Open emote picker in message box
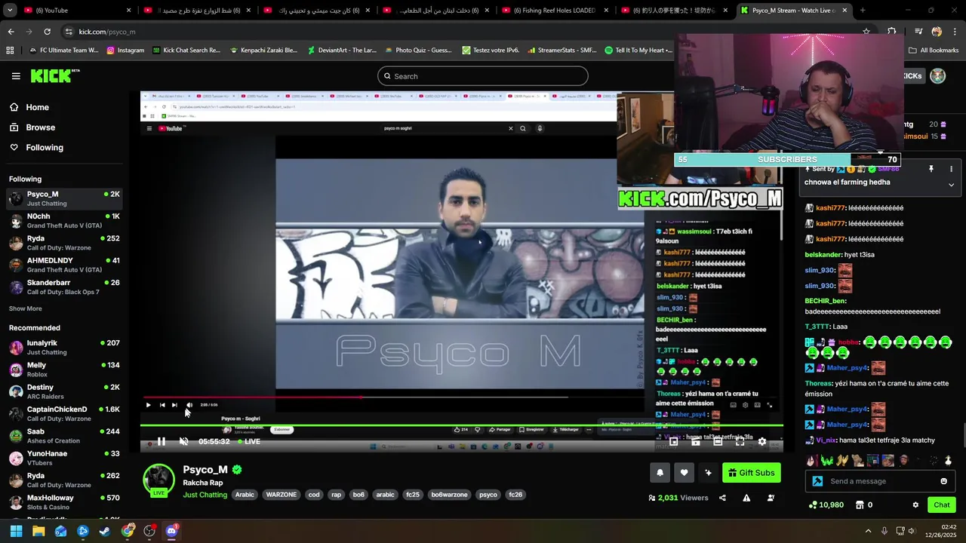 [x=943, y=481]
